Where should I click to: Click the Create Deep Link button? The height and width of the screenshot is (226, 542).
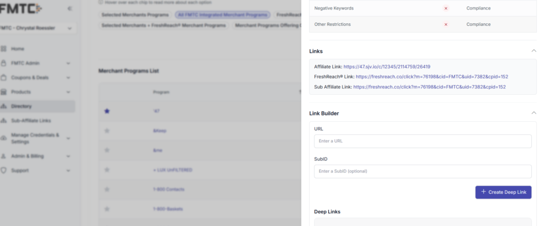pos(503,192)
